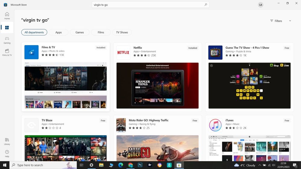Click the iTunes Apps • Music label
This screenshot has height=169, width=301.
coord(232,124)
